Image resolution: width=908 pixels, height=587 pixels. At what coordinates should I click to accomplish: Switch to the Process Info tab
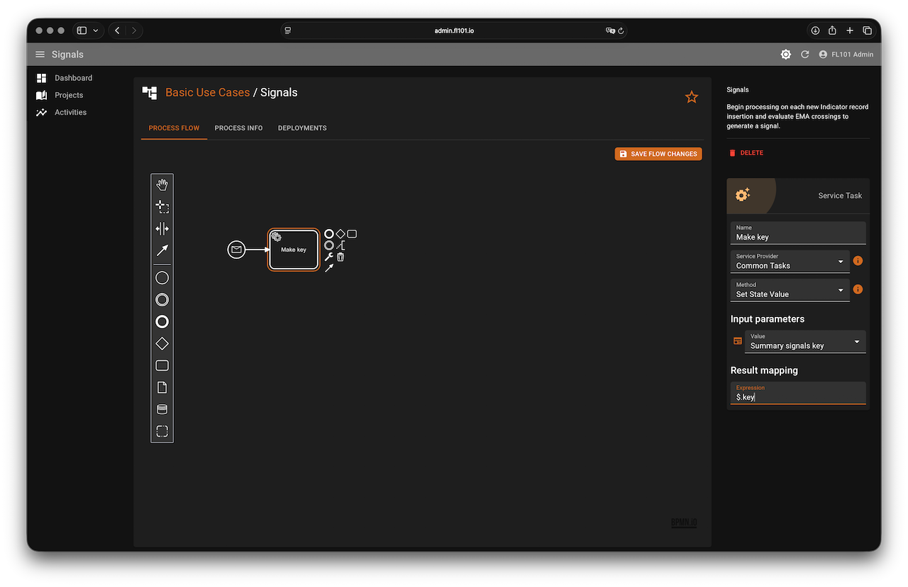tap(238, 128)
